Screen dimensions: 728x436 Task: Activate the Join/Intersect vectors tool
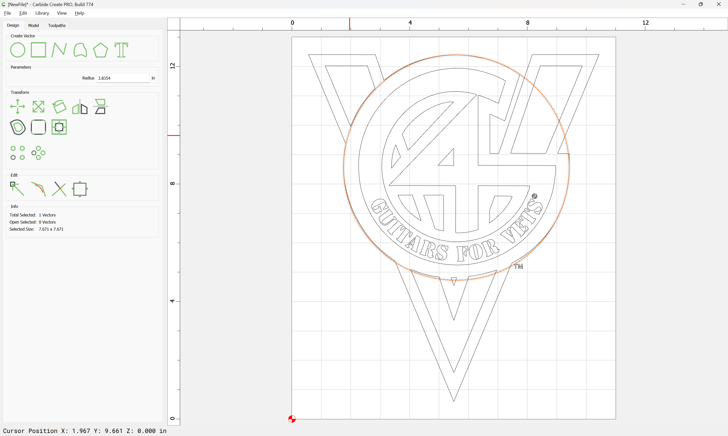(x=59, y=189)
